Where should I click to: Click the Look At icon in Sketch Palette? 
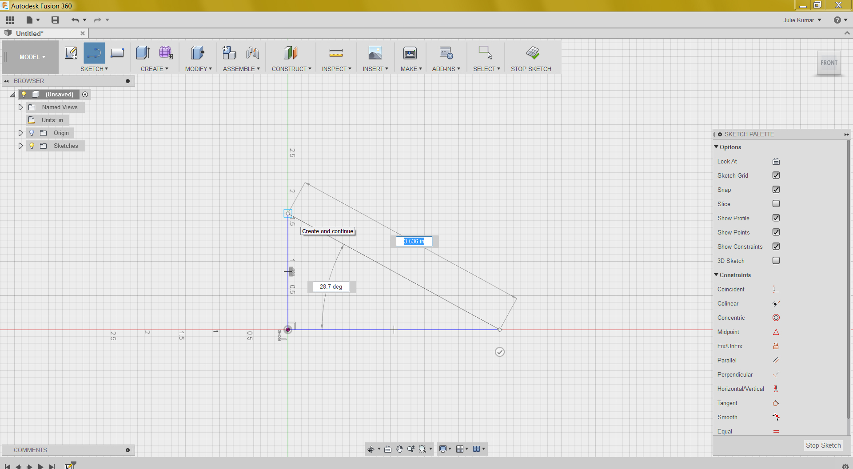pos(776,161)
